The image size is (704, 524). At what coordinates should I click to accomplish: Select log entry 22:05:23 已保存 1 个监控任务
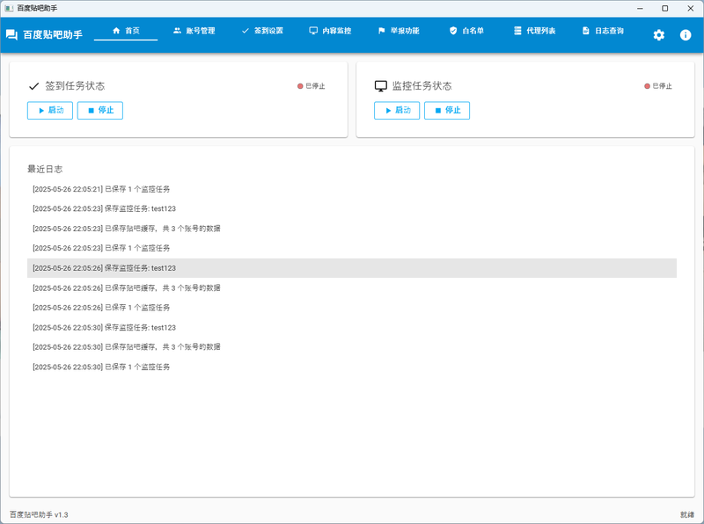(352, 248)
